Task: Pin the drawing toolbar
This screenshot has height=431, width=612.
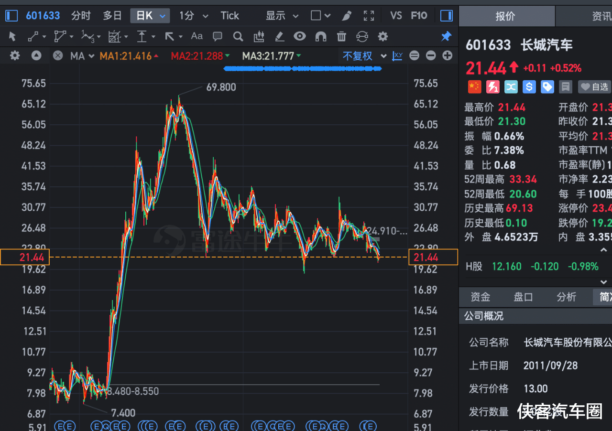Action: [x=446, y=36]
